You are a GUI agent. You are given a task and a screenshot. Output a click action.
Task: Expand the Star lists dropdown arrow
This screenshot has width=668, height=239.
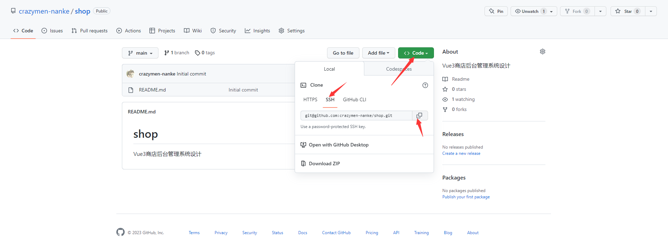click(x=651, y=11)
